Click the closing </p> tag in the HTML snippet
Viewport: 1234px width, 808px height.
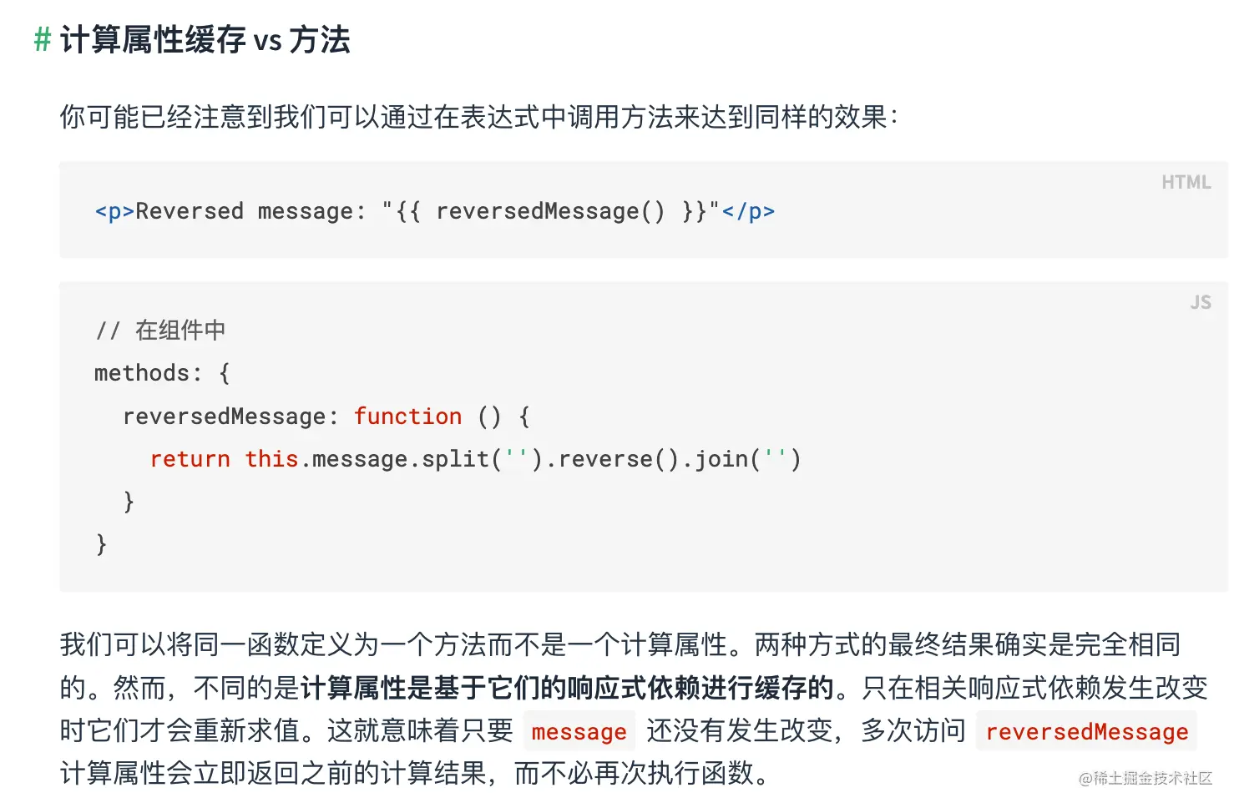click(748, 211)
